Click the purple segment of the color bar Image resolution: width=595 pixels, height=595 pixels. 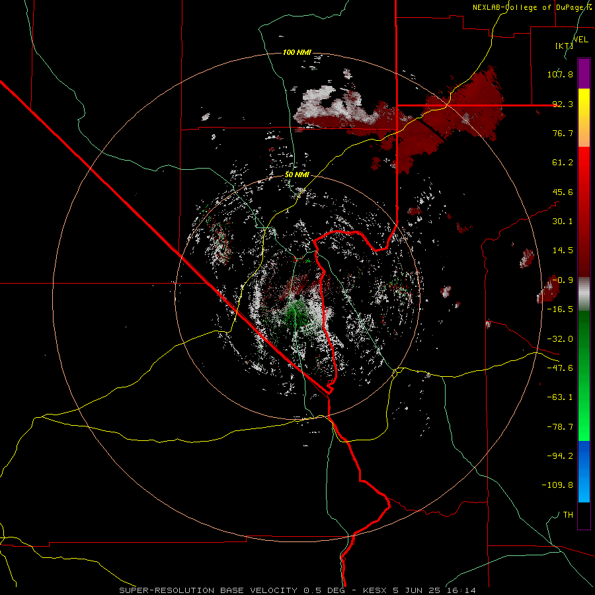pos(584,73)
